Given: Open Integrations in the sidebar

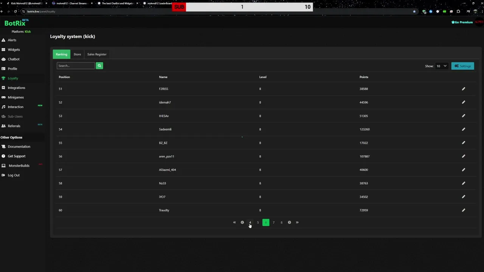Looking at the screenshot, I should click(x=16, y=88).
